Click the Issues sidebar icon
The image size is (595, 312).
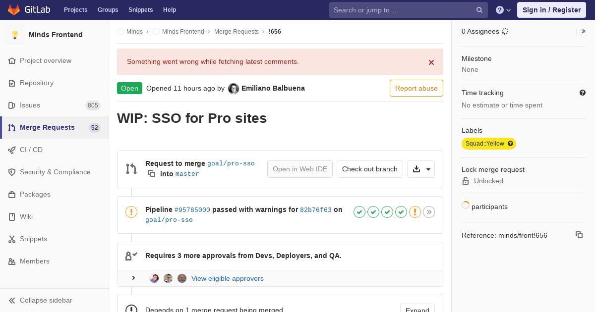(x=12, y=105)
